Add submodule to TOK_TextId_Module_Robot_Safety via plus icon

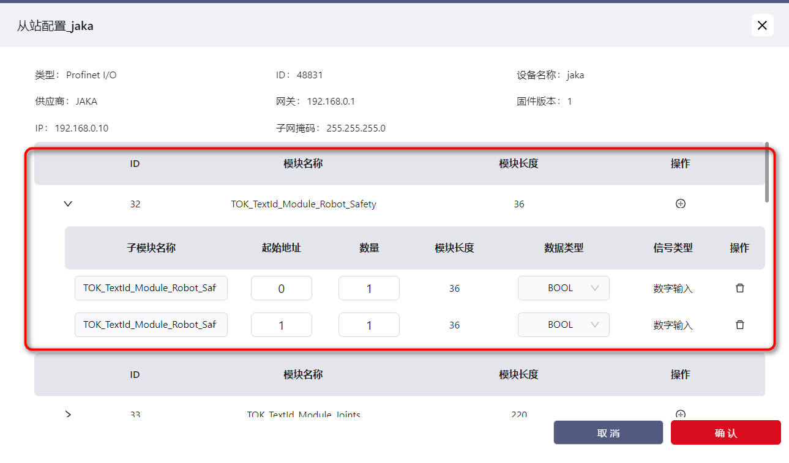680,204
